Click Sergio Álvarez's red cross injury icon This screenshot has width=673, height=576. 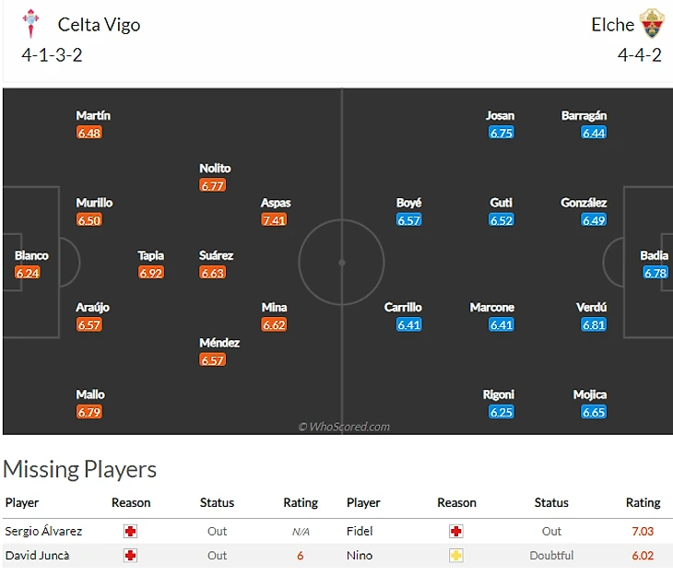click(x=130, y=532)
